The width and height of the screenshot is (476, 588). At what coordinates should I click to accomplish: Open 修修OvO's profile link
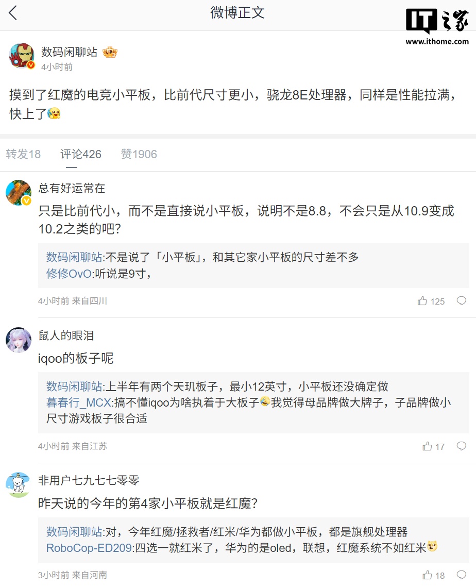69,274
